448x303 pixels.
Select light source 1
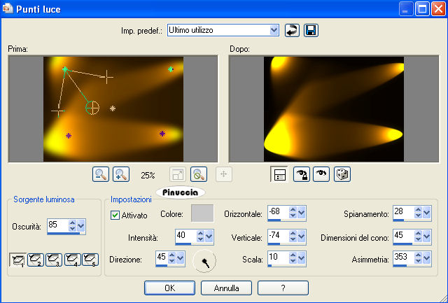17,260
